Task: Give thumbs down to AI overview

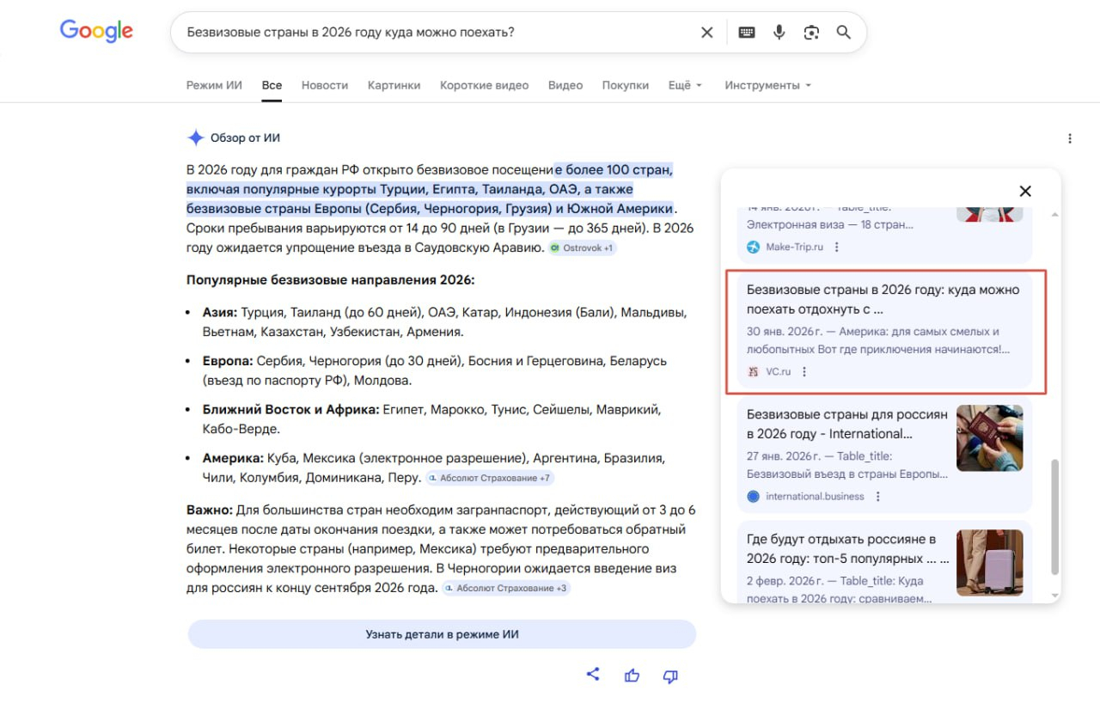Action: 671,675
